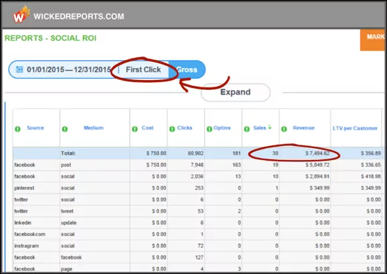The image size is (387, 274).
Task: Click the LTV value $ 418.98
Action: point(371,177)
